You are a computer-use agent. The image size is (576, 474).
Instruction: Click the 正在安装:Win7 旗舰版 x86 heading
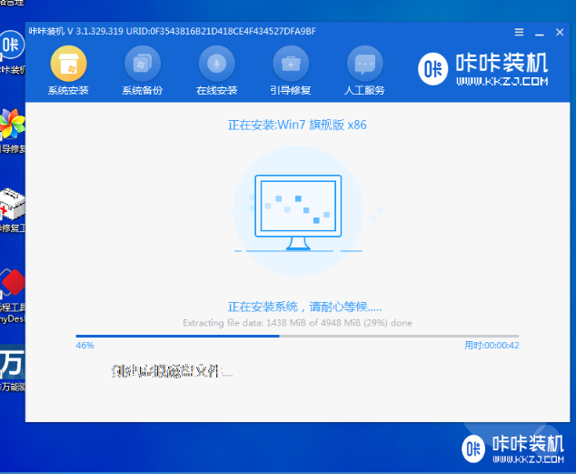click(297, 125)
